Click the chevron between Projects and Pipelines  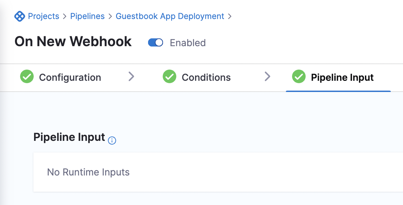coord(64,16)
